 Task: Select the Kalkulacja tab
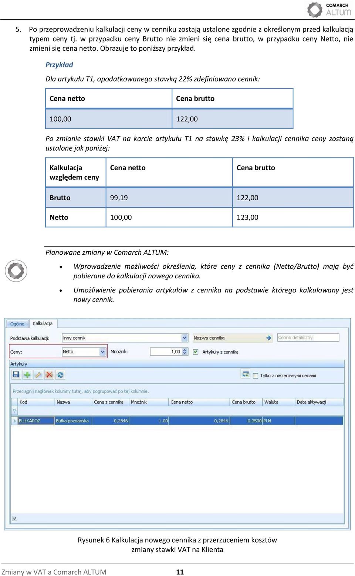pos(43,323)
